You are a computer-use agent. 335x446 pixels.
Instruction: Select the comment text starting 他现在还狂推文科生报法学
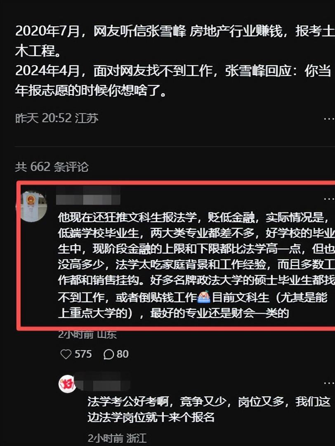click(196, 266)
